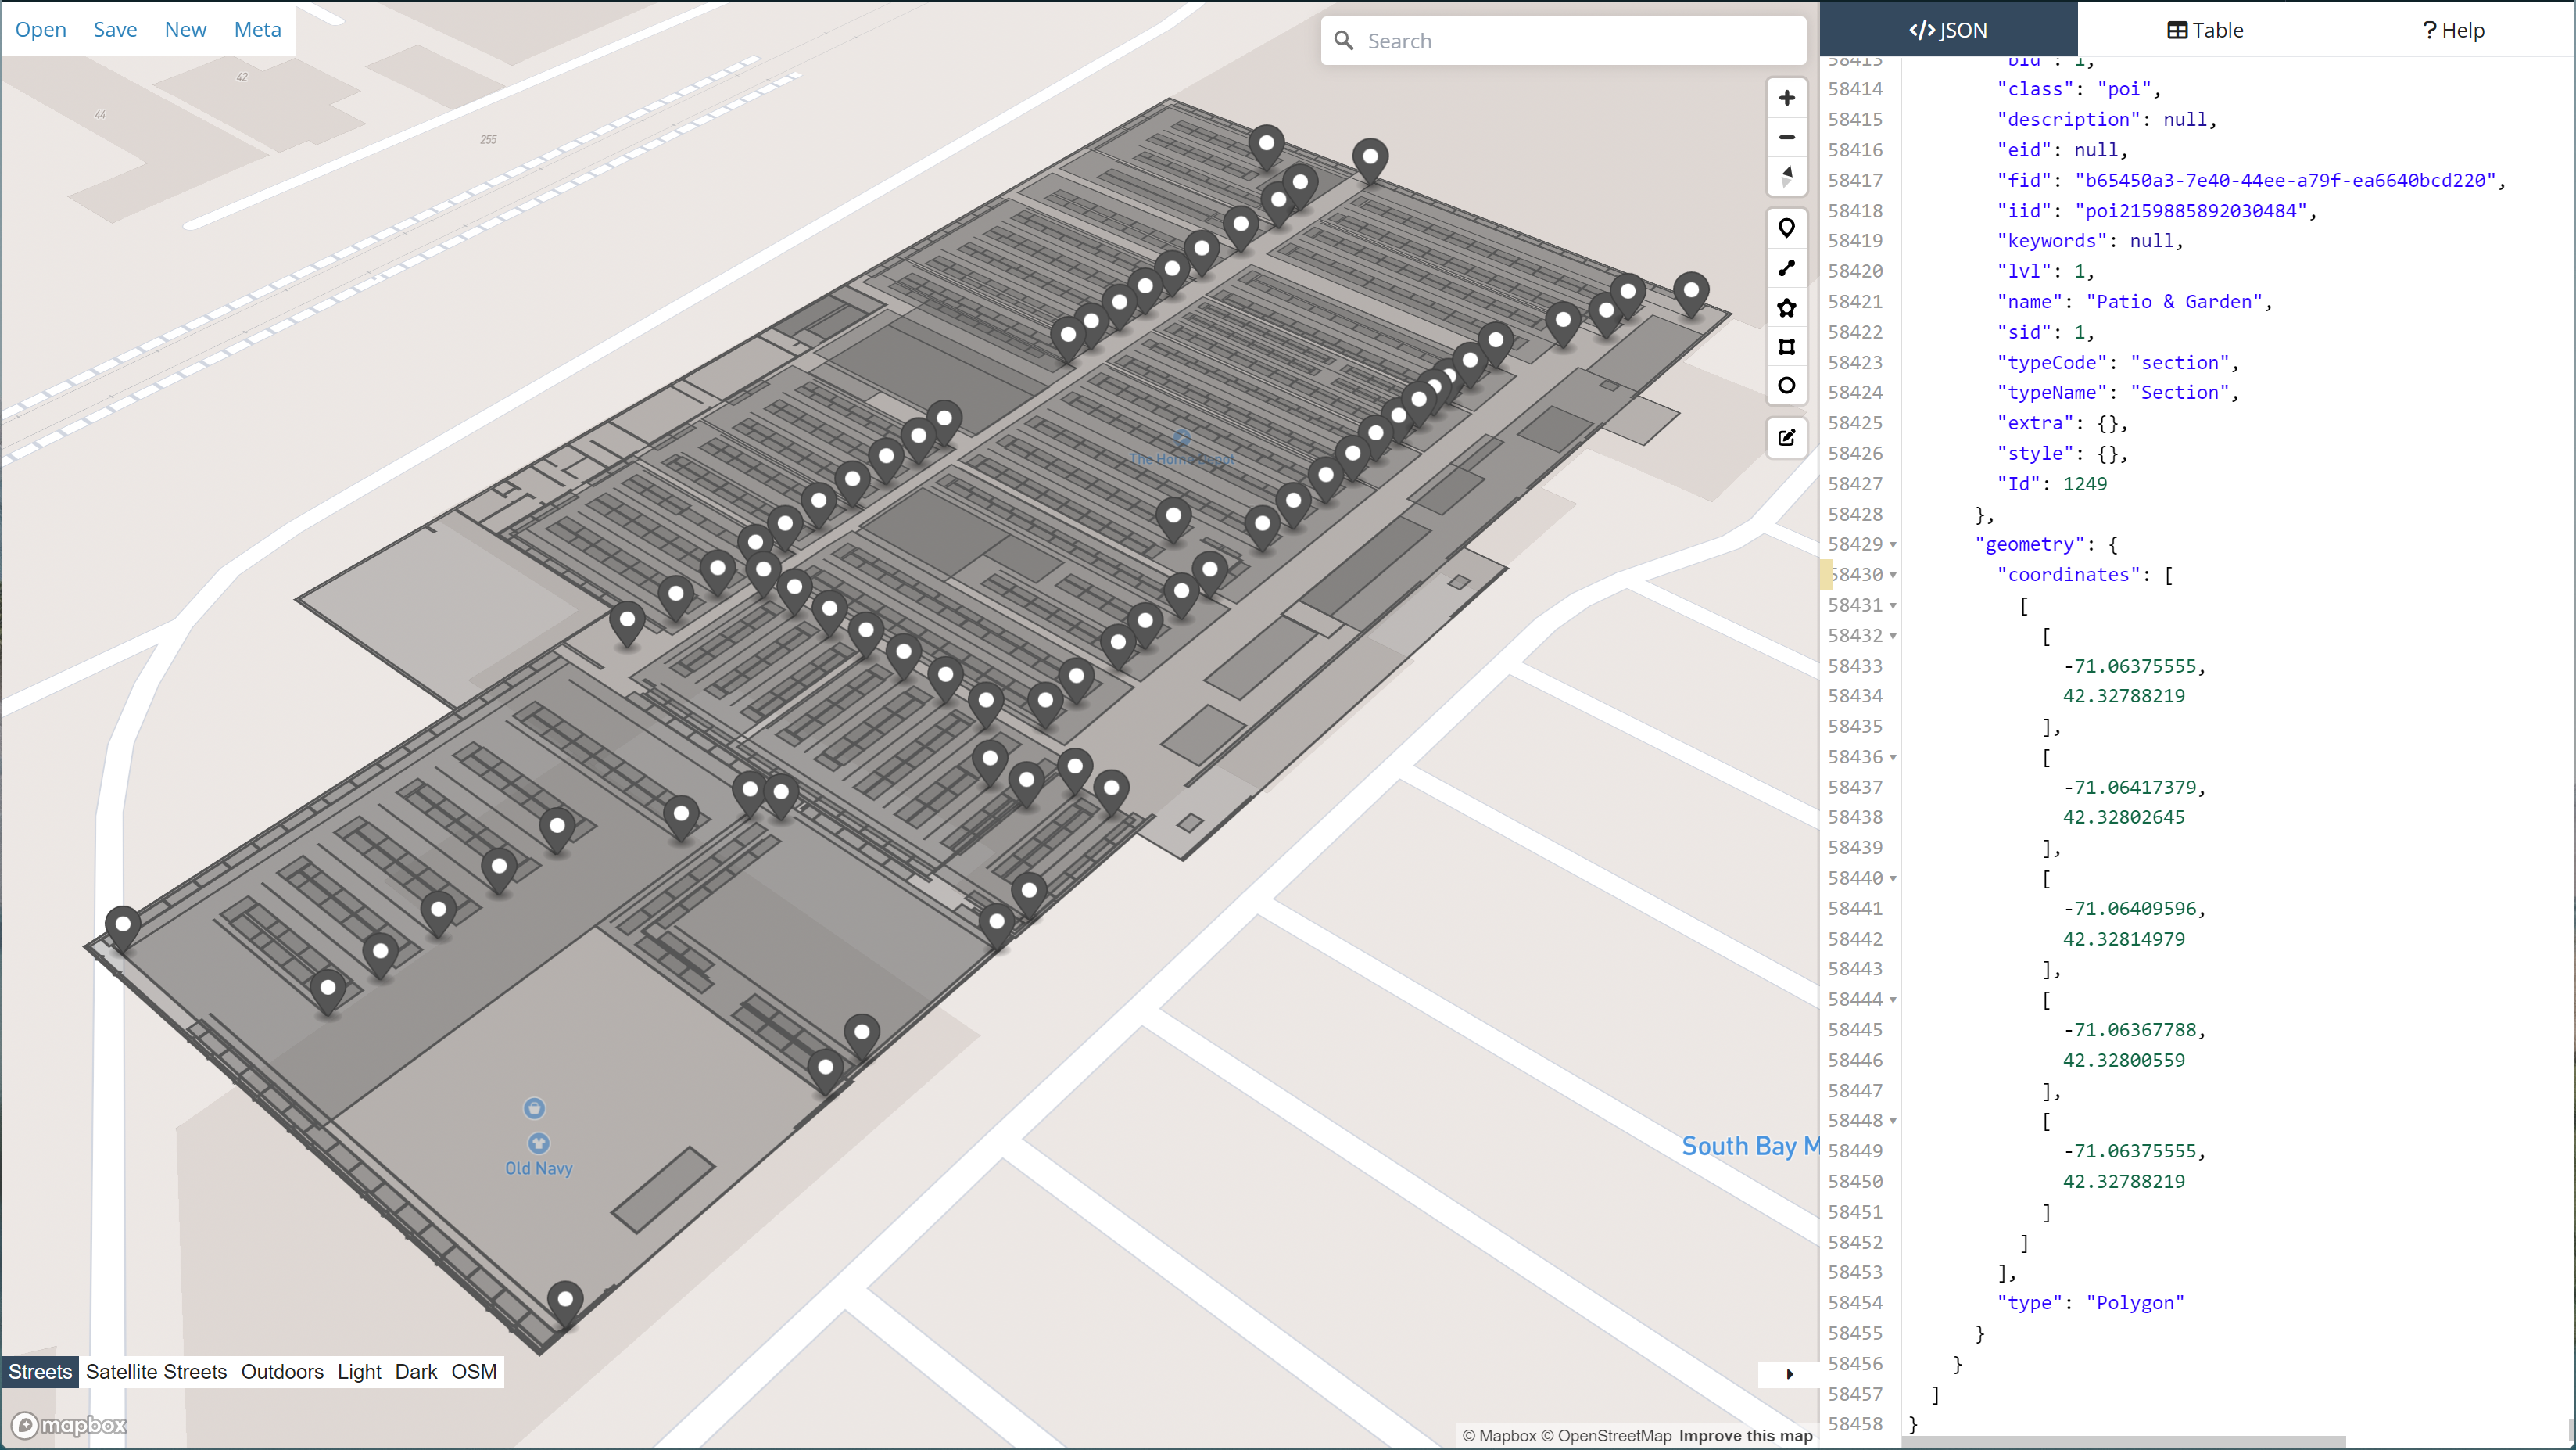The image size is (2576, 1450).
Task: Select the draw line tool
Action: coord(1787,267)
